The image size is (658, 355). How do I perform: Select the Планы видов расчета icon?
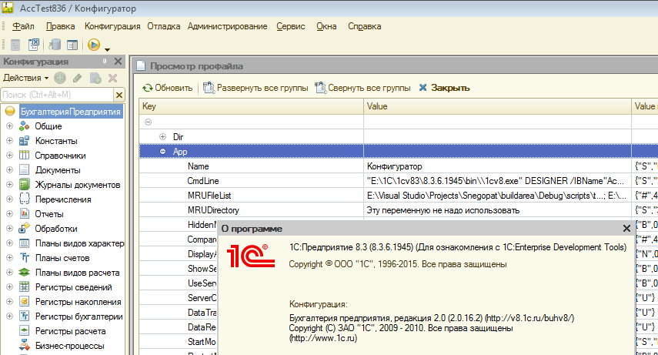coord(25,273)
